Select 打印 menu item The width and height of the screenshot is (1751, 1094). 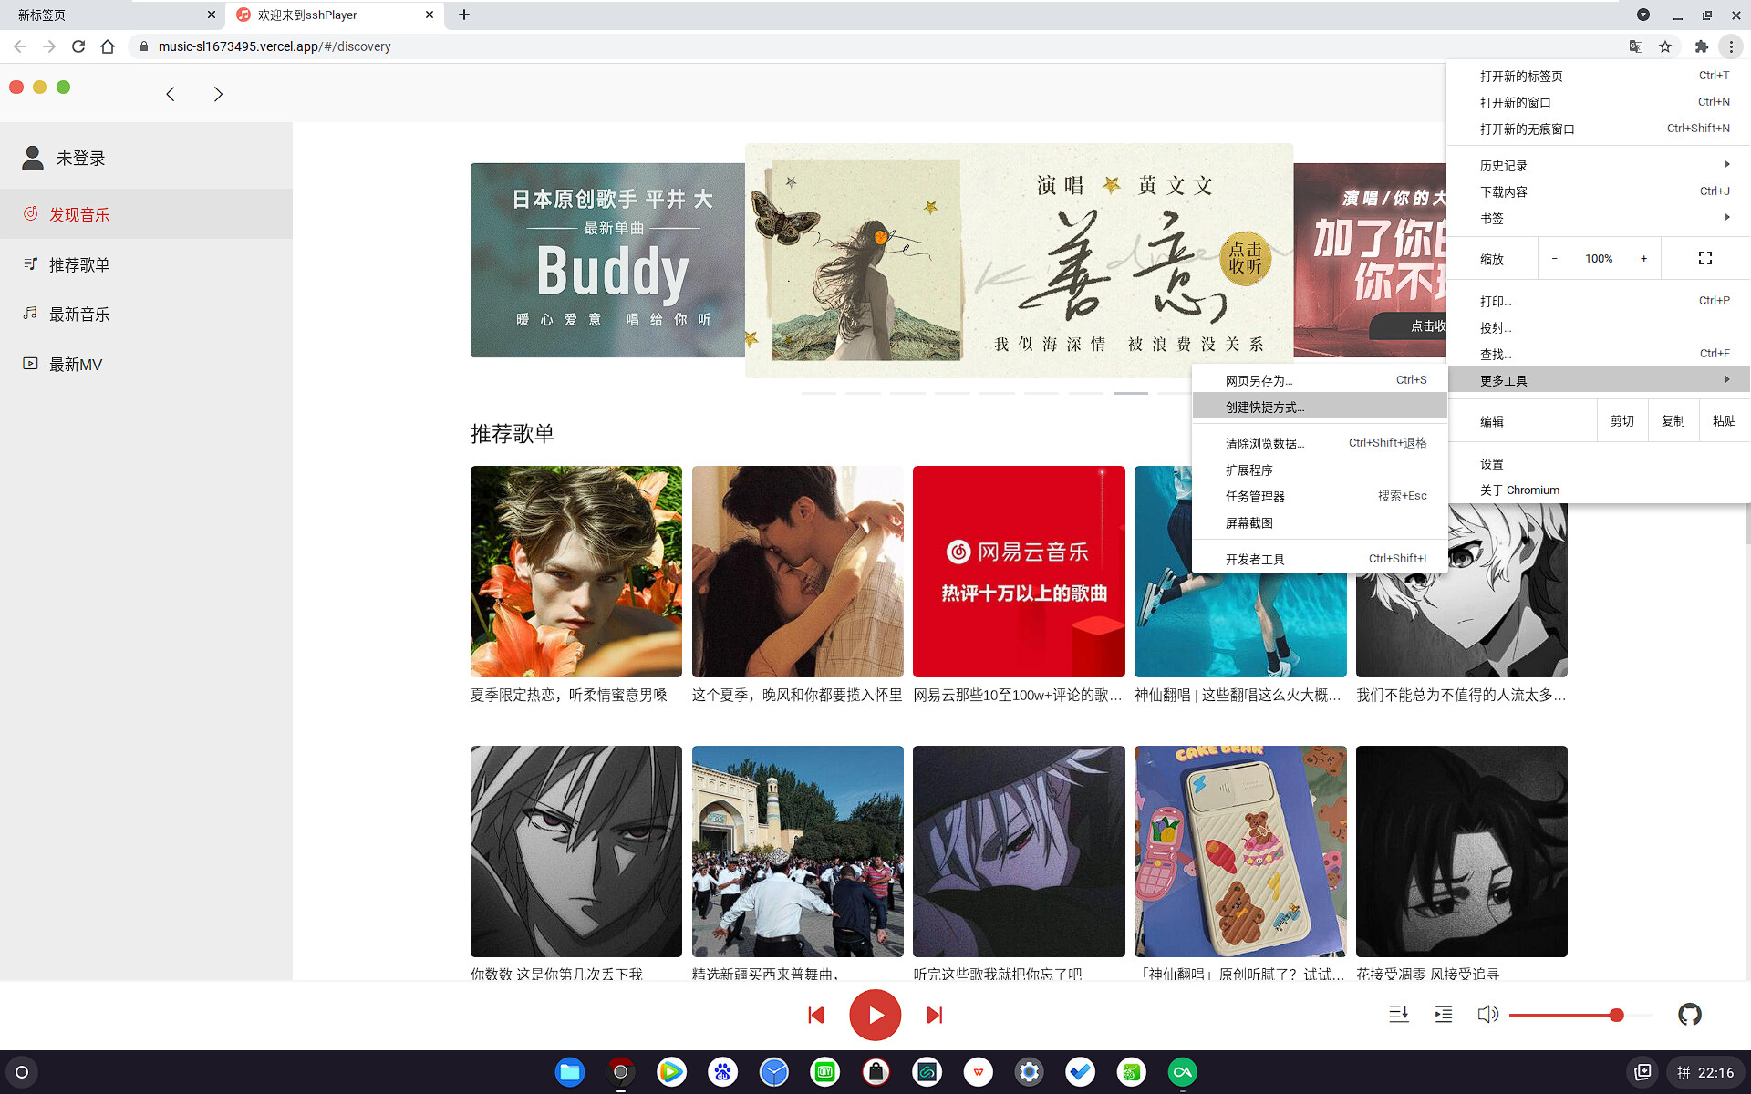click(1598, 301)
